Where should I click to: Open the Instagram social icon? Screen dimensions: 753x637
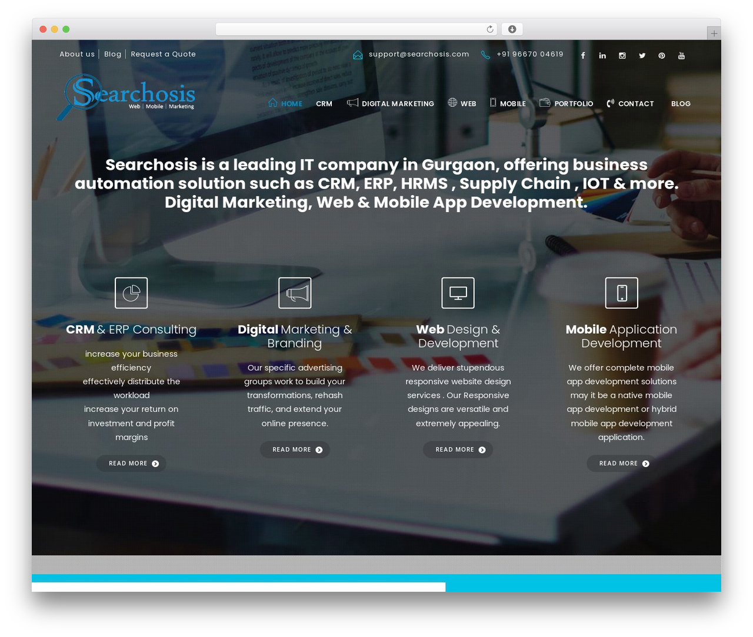pos(622,56)
